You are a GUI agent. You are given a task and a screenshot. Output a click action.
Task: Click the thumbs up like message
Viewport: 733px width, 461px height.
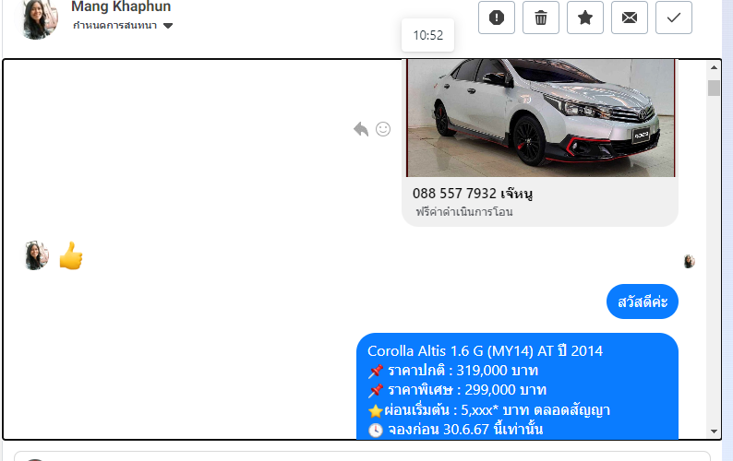click(71, 255)
